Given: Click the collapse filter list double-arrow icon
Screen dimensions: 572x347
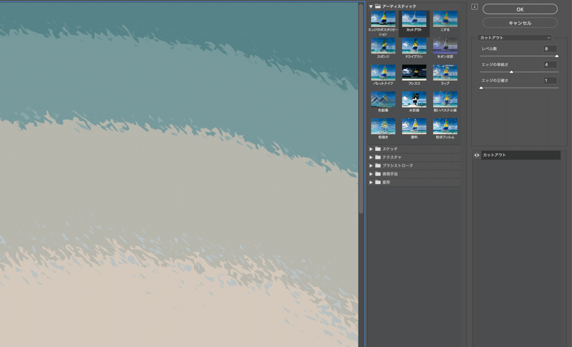Looking at the screenshot, I should point(474,7).
